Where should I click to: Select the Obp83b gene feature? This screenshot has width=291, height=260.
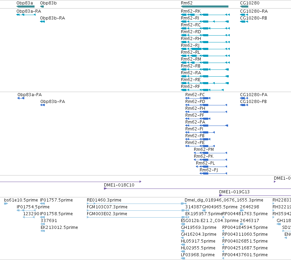42,6
